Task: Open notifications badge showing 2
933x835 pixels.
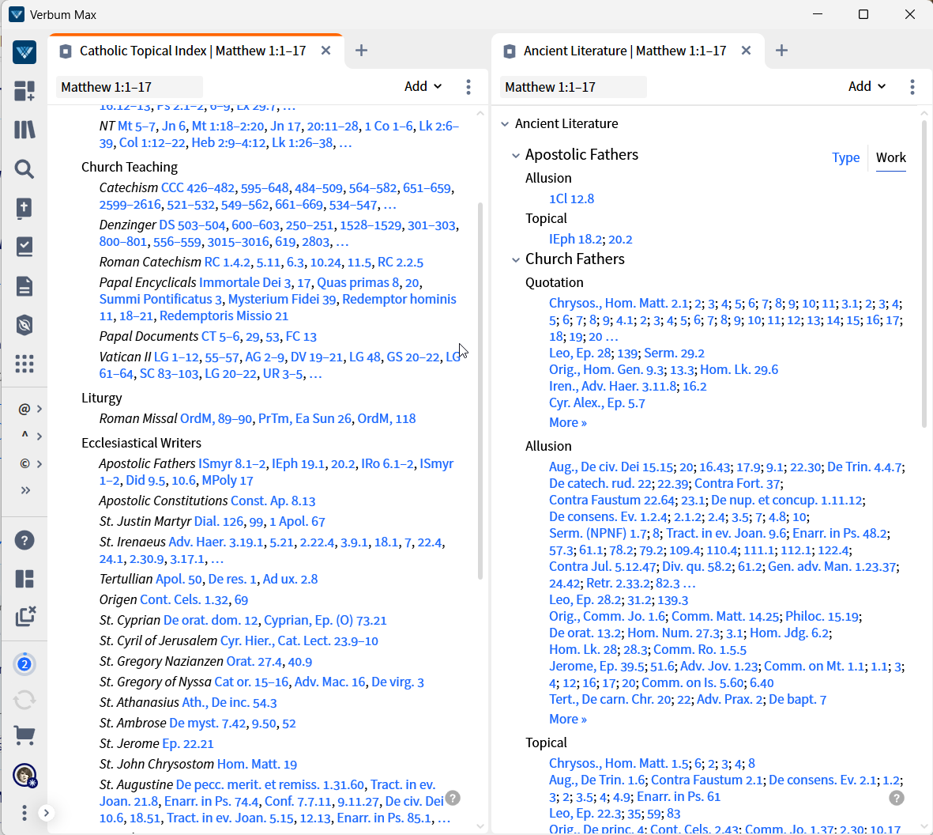Action: tap(24, 664)
